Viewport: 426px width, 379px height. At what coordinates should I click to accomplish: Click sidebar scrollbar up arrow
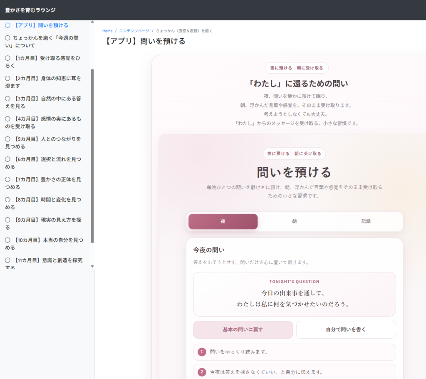point(92,22)
